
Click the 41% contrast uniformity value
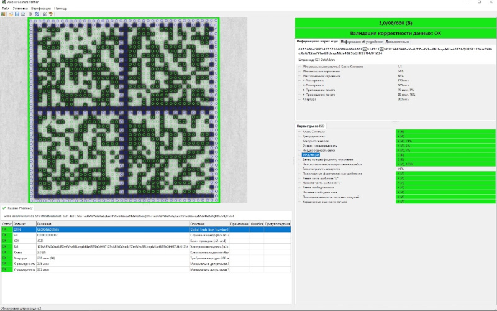click(400, 169)
